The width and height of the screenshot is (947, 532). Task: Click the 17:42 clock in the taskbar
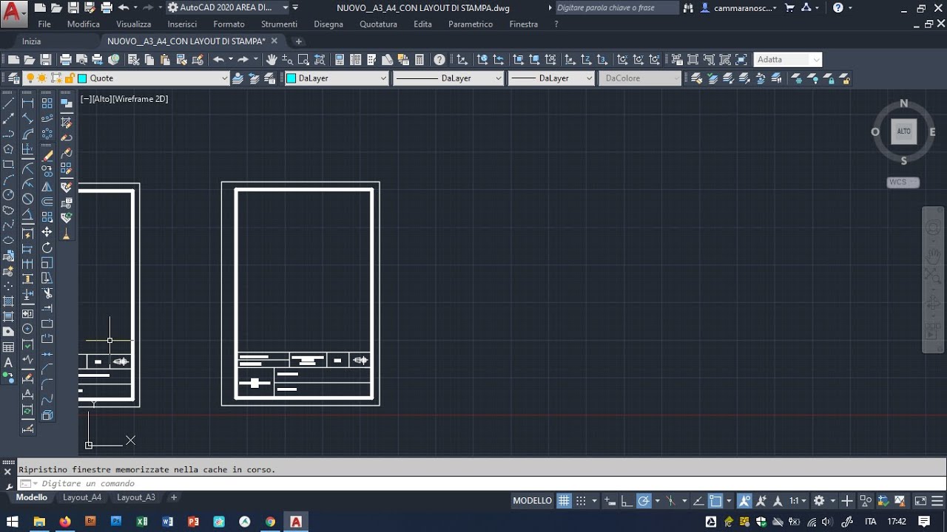896,522
